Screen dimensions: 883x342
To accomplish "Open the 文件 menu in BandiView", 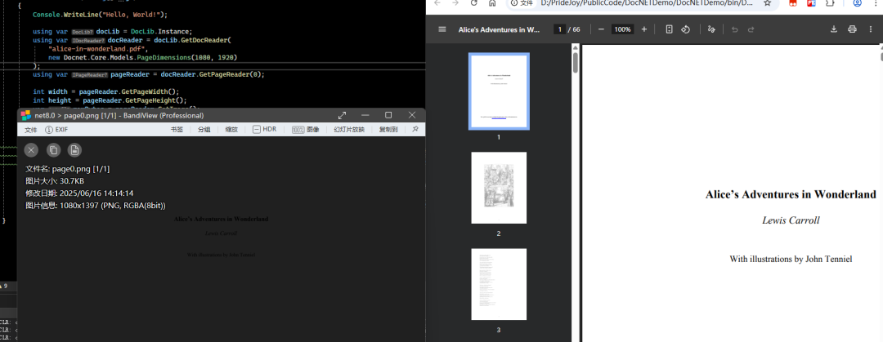I will 30,130.
